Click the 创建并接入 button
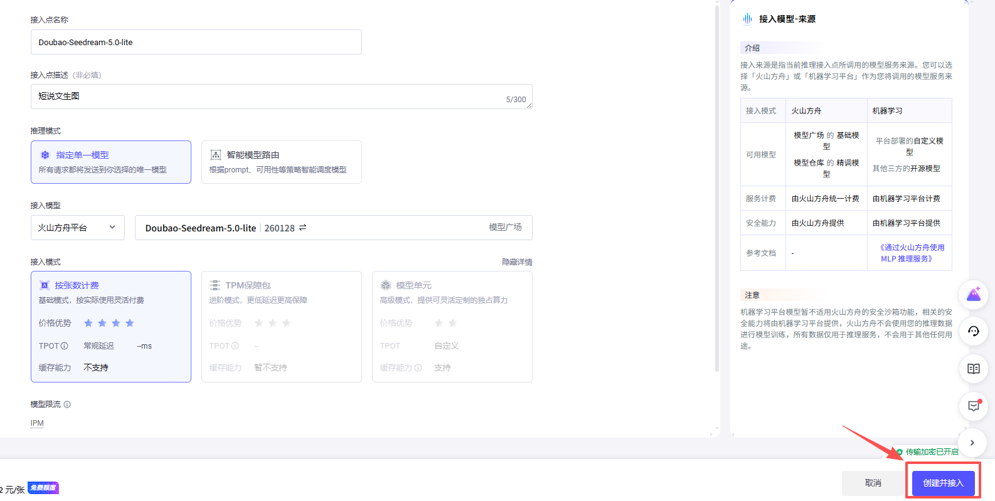995x501 pixels. click(943, 483)
